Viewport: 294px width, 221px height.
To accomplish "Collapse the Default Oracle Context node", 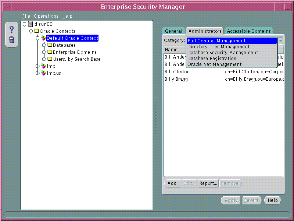I will pyautogui.click(x=37, y=38).
